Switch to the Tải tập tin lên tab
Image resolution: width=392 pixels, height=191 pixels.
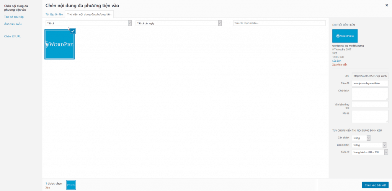54,14
